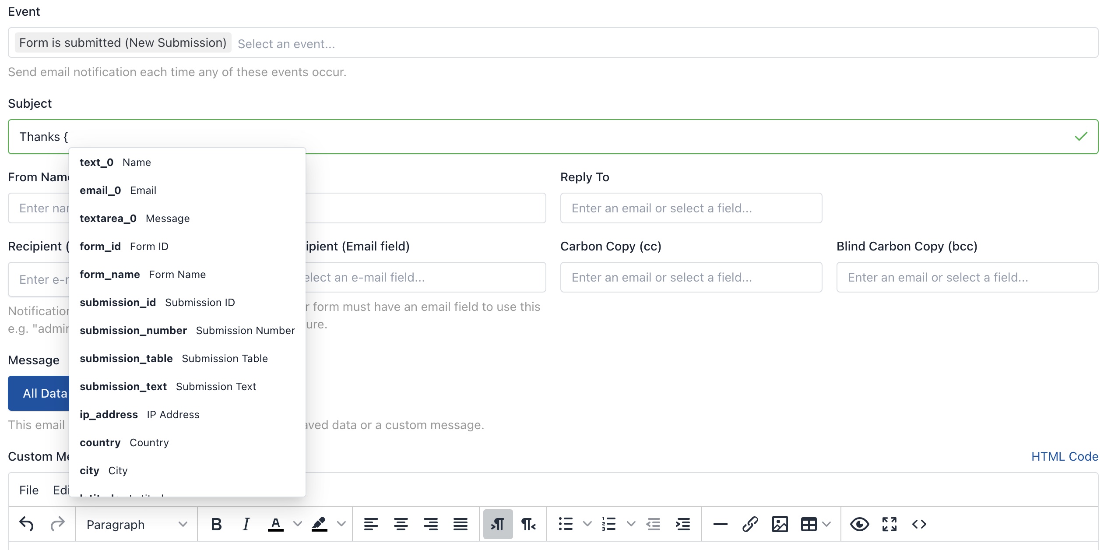Preview the message with eye icon

pos(860,524)
